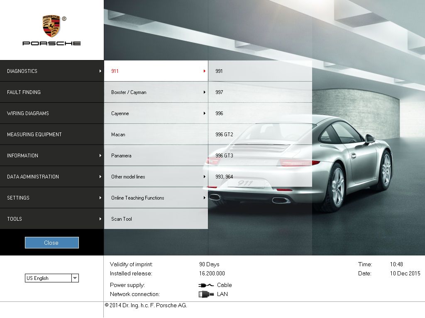Open Other model lines entry
Image resolution: width=425 pixels, height=318 pixels.
156,176
